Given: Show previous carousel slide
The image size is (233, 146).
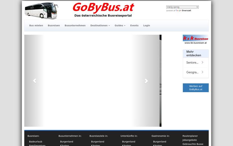Looking at the screenshot, I should [x=35, y=81].
